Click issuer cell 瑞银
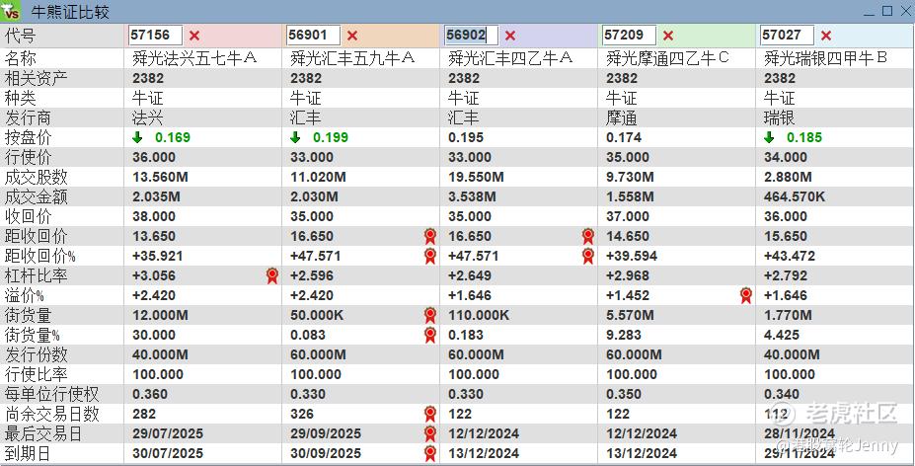This screenshot has height=466, width=915. click(779, 117)
